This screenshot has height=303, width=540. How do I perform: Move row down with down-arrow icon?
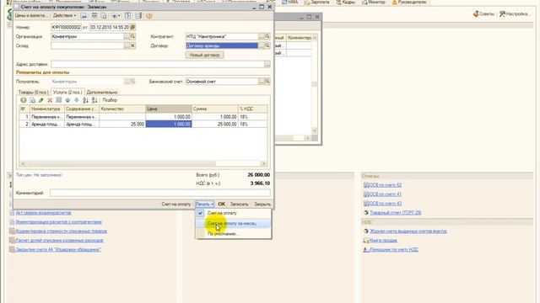[77, 100]
